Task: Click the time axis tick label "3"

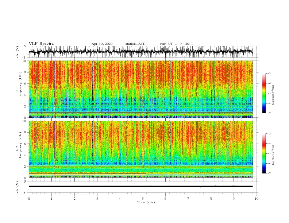Action: pos(97,199)
